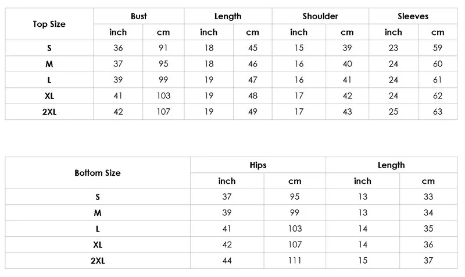Click the Bottom Size header cell

click(x=98, y=173)
